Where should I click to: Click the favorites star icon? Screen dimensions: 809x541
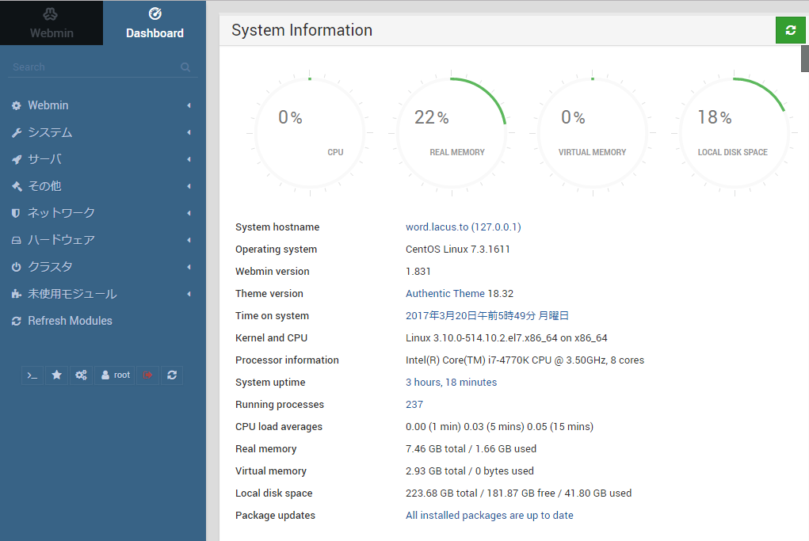coord(57,375)
